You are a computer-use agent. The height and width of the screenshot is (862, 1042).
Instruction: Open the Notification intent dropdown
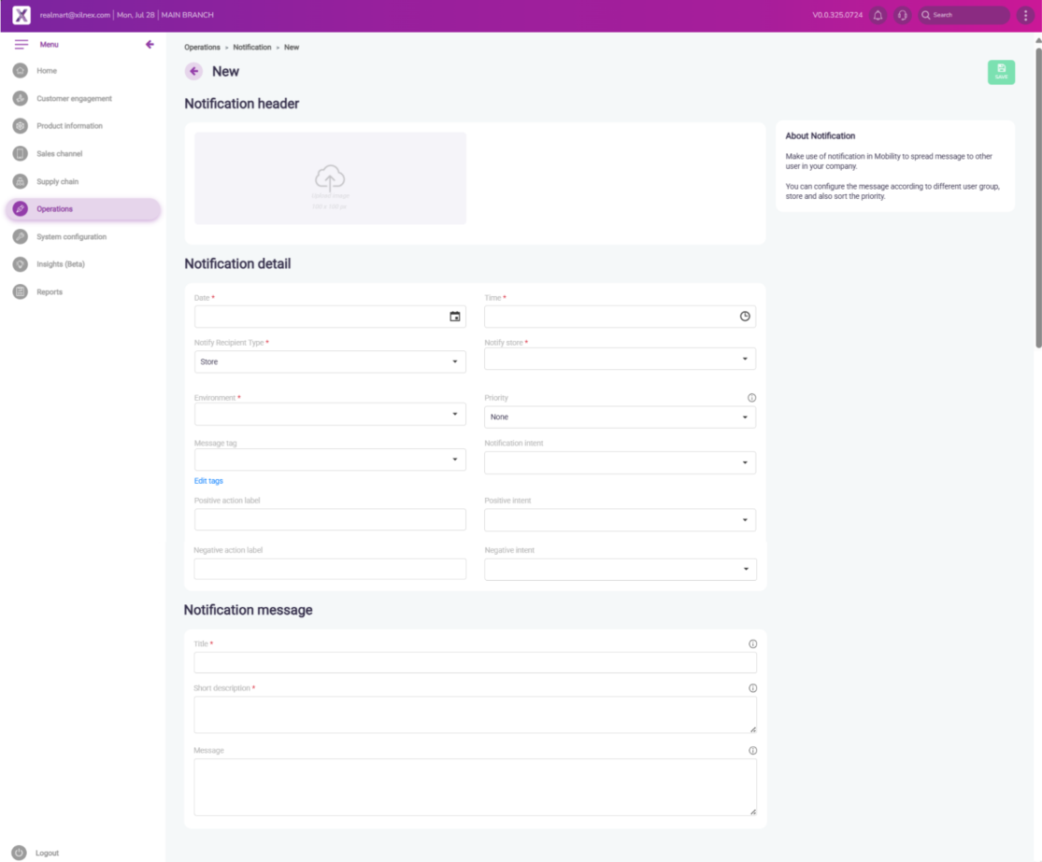620,462
